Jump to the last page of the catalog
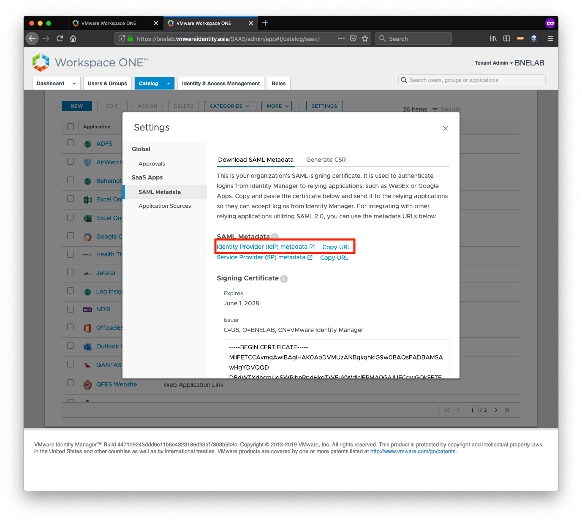Screen dimensions: 582x522 [x=507, y=410]
